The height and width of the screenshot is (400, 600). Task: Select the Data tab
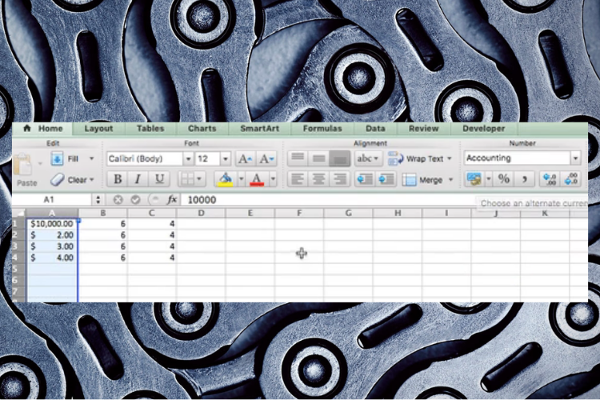[375, 128]
